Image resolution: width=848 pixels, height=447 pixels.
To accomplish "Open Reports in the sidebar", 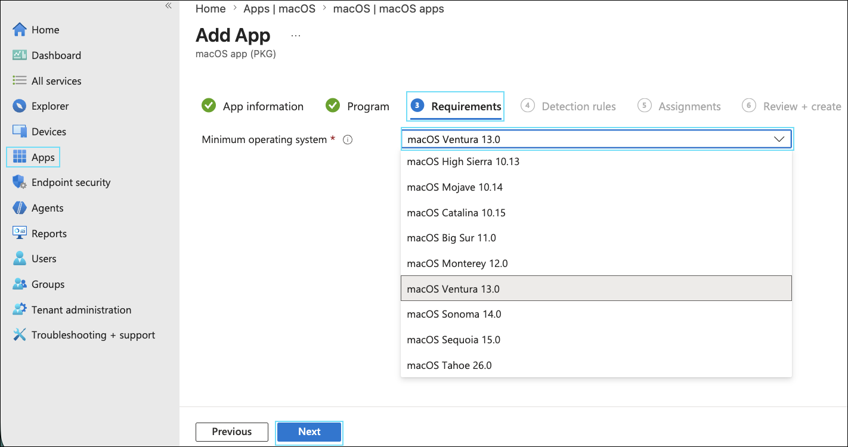I will [x=49, y=234].
